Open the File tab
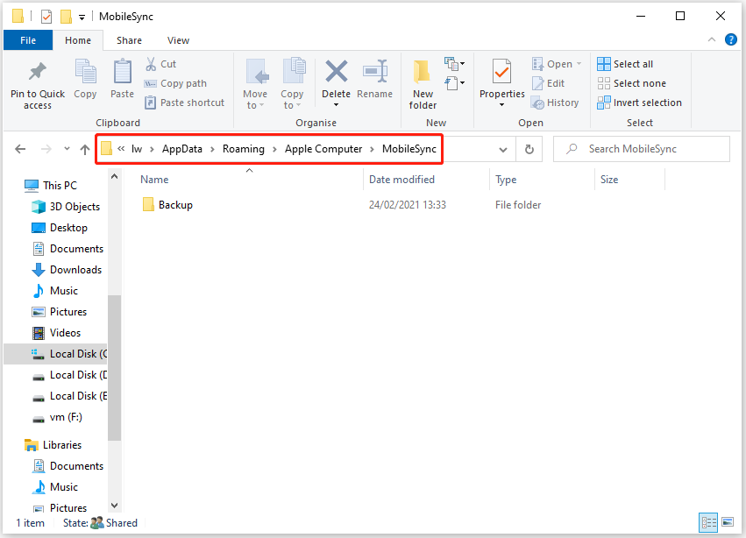 pos(28,40)
